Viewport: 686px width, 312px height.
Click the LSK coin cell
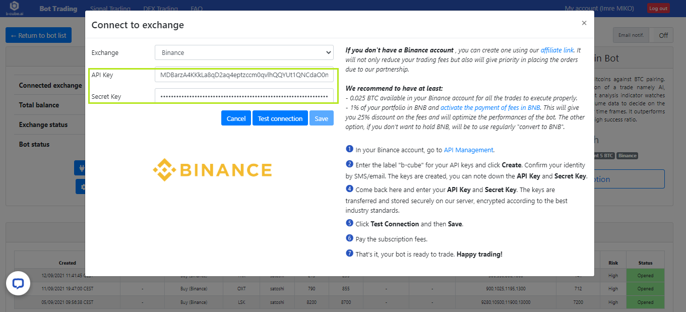241,302
